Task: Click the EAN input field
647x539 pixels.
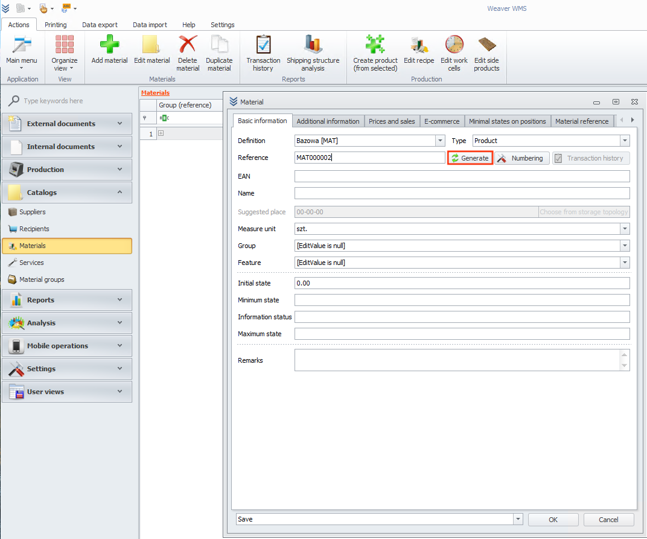Action: (x=462, y=176)
